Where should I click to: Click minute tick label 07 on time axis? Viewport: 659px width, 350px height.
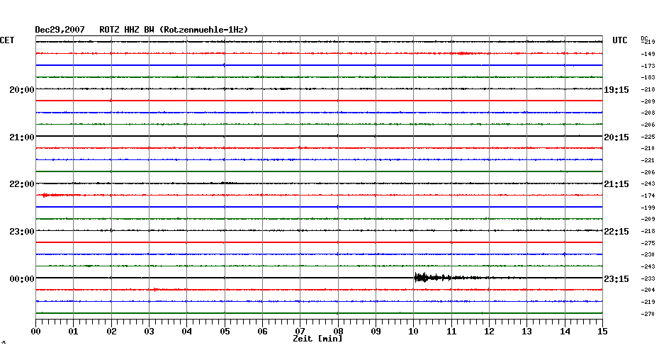[x=300, y=332]
